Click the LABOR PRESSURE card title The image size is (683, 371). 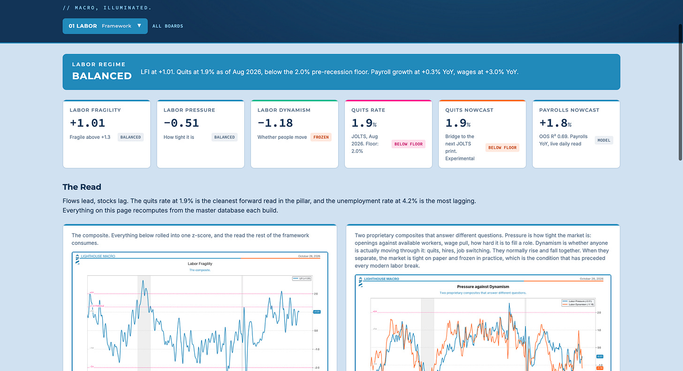(x=190, y=110)
